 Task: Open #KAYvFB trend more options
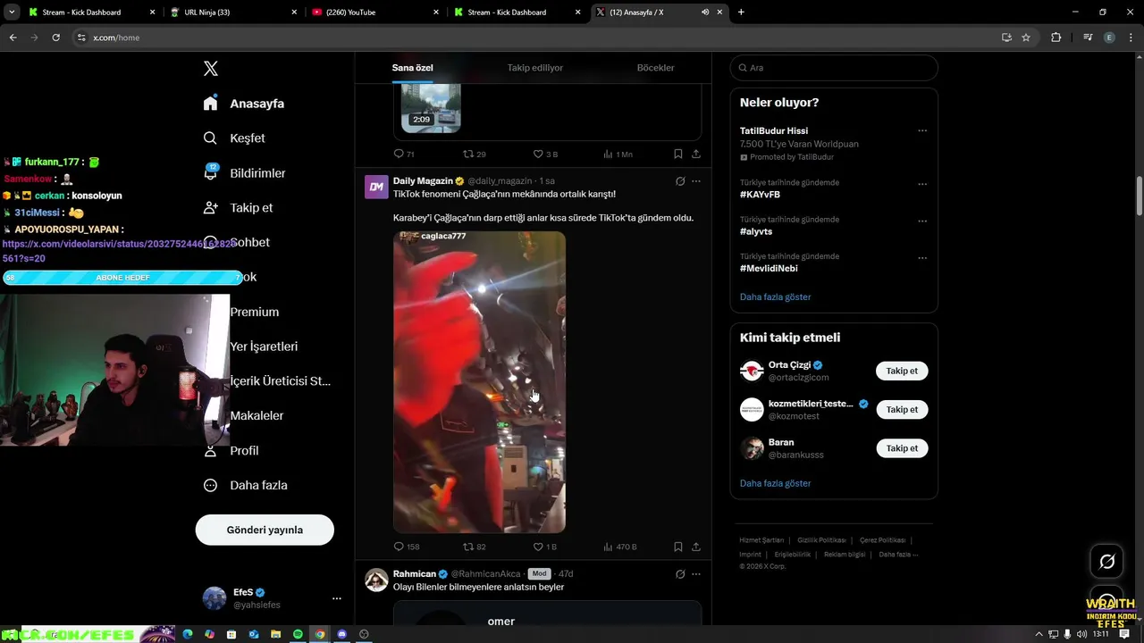tap(922, 184)
